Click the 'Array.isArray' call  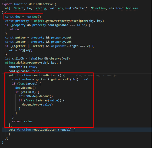click(x=37, y=100)
